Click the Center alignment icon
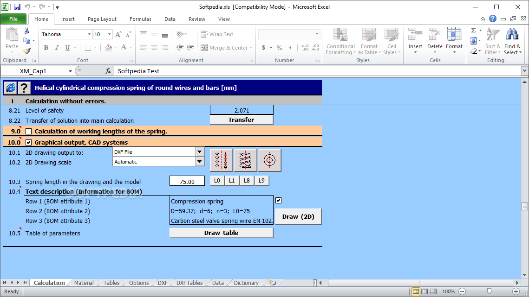529x297 pixels. (154, 47)
